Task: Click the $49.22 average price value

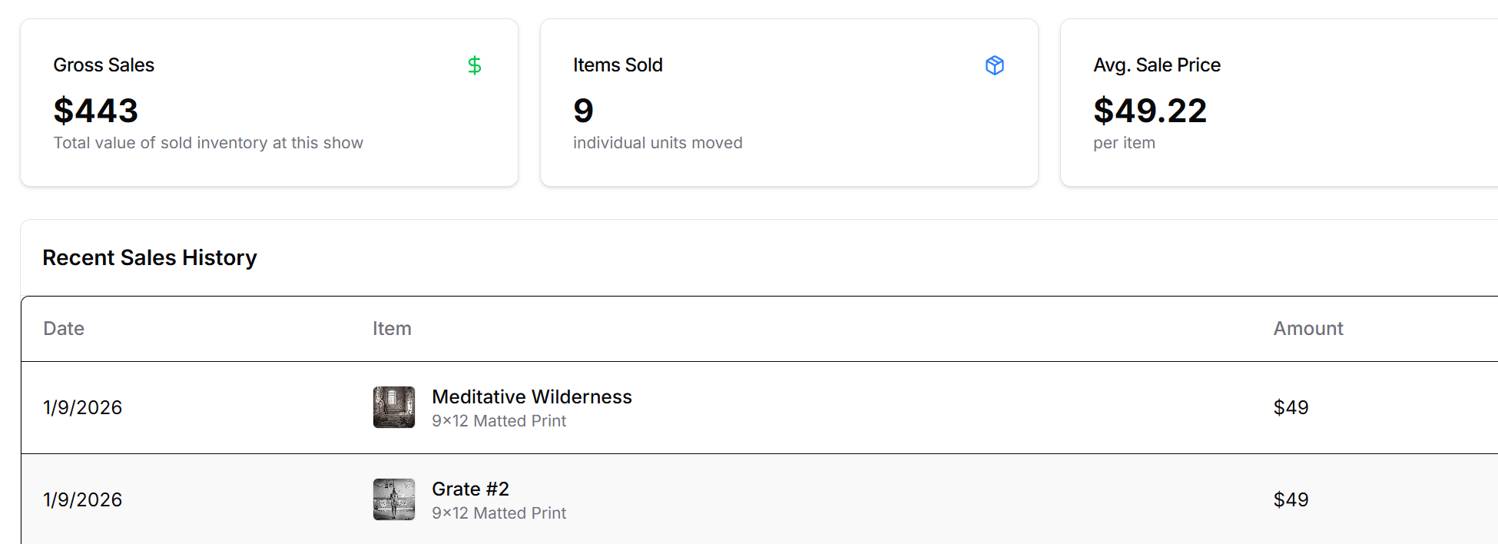Action: coord(1149,111)
